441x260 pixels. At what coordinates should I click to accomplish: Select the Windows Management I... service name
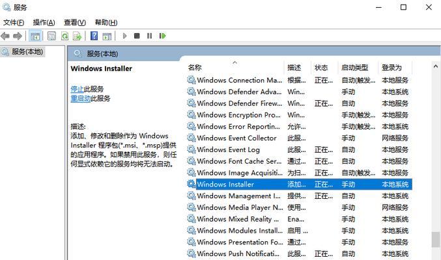(x=239, y=196)
